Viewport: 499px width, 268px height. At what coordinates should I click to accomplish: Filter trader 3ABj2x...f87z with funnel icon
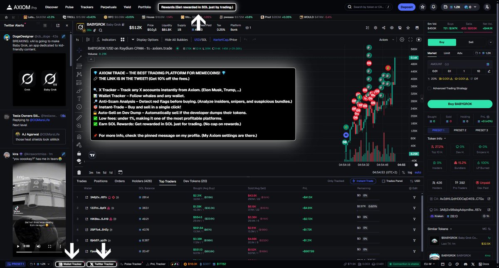coord(414,197)
